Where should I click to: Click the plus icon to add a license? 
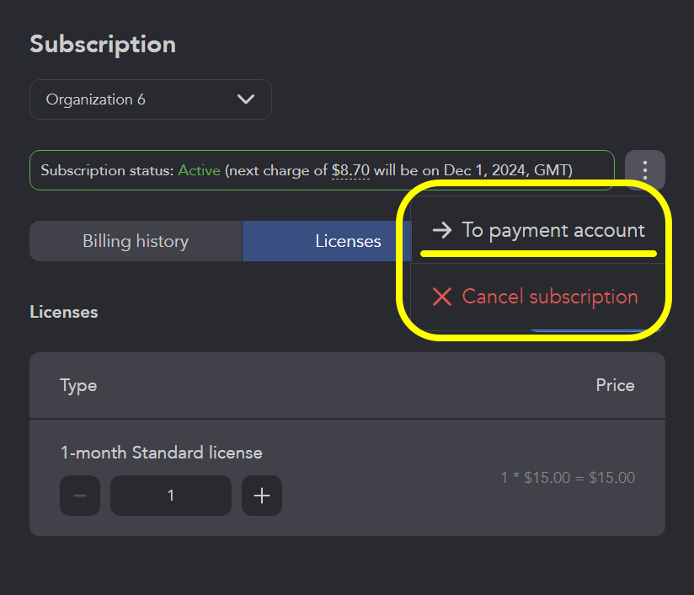[x=261, y=496]
